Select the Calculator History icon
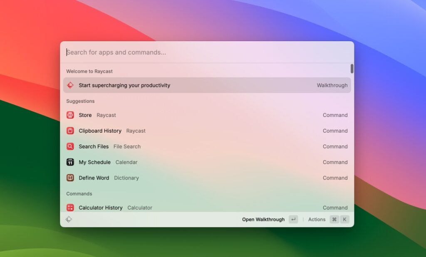The height and width of the screenshot is (257, 426). point(70,208)
